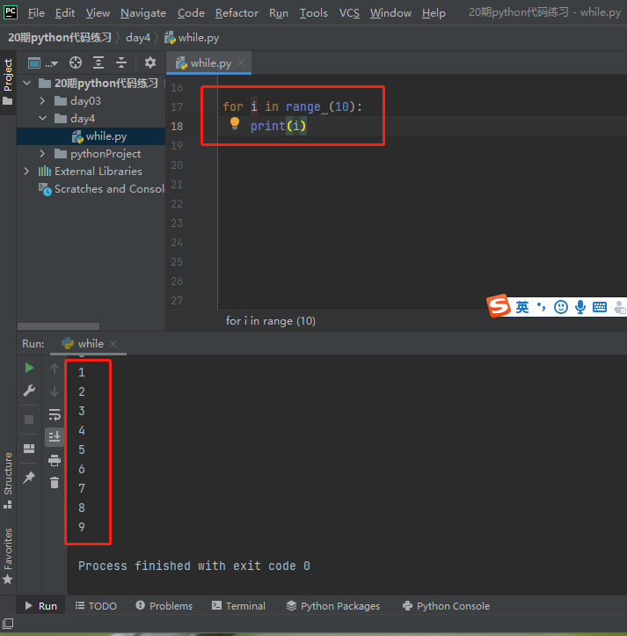Open the TODO tool window
This screenshot has width=627, height=636.
(96, 606)
